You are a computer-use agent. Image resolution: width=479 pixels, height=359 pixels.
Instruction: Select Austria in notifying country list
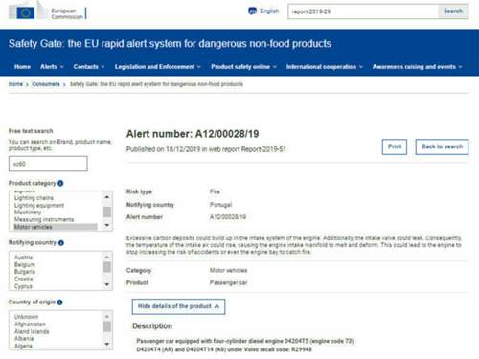point(24,258)
